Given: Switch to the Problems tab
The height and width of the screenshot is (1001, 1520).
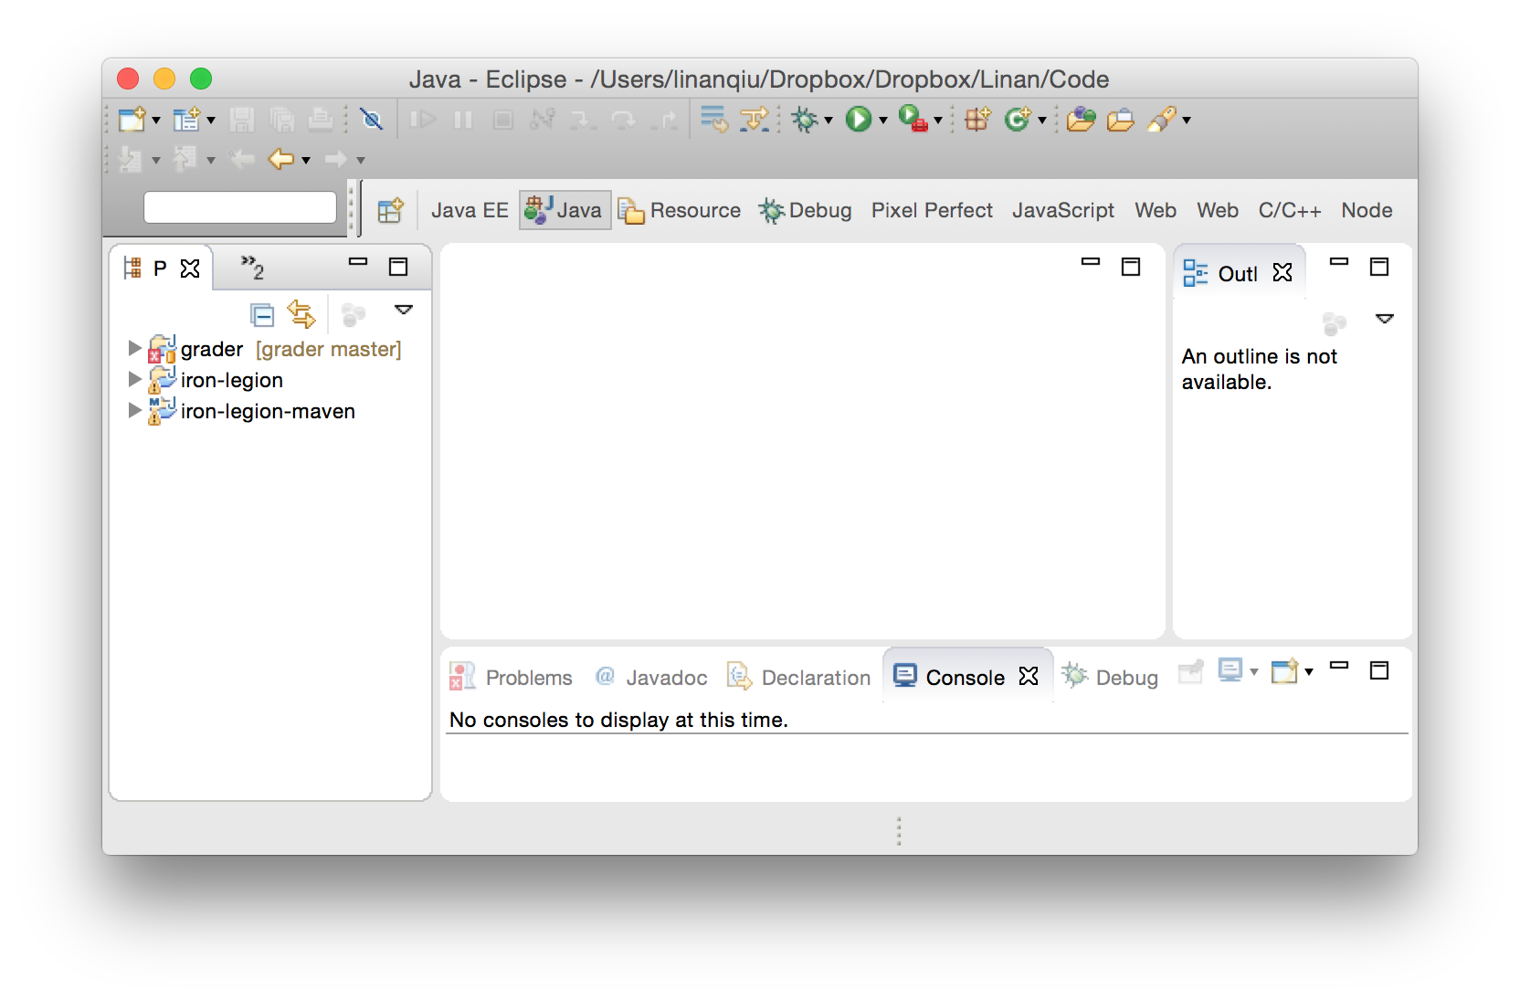Looking at the screenshot, I should pos(511,677).
